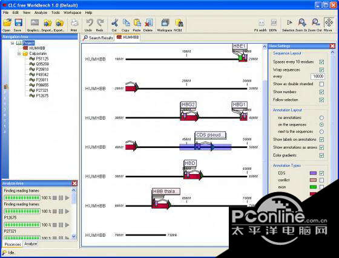The image size is (339, 258).
Task: Select P20810 sequence in tree
Action: [42, 69]
